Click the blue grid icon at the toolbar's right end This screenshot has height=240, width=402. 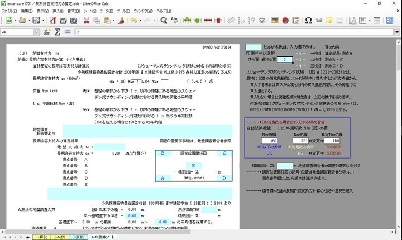coord(390,21)
